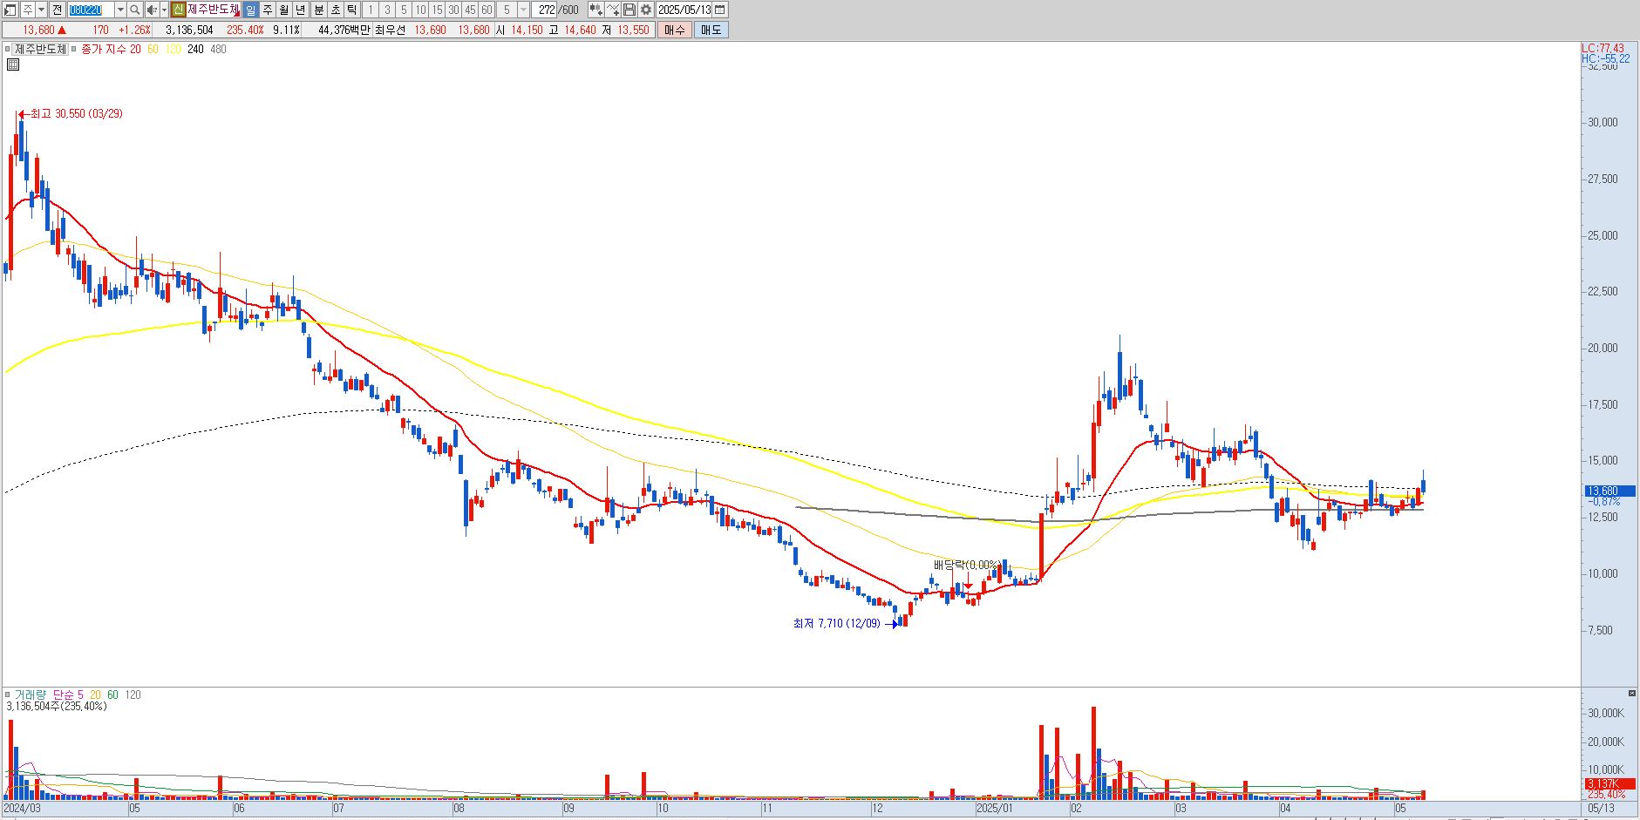
Task: Save chart with the floppy disk icon
Action: coord(629,10)
